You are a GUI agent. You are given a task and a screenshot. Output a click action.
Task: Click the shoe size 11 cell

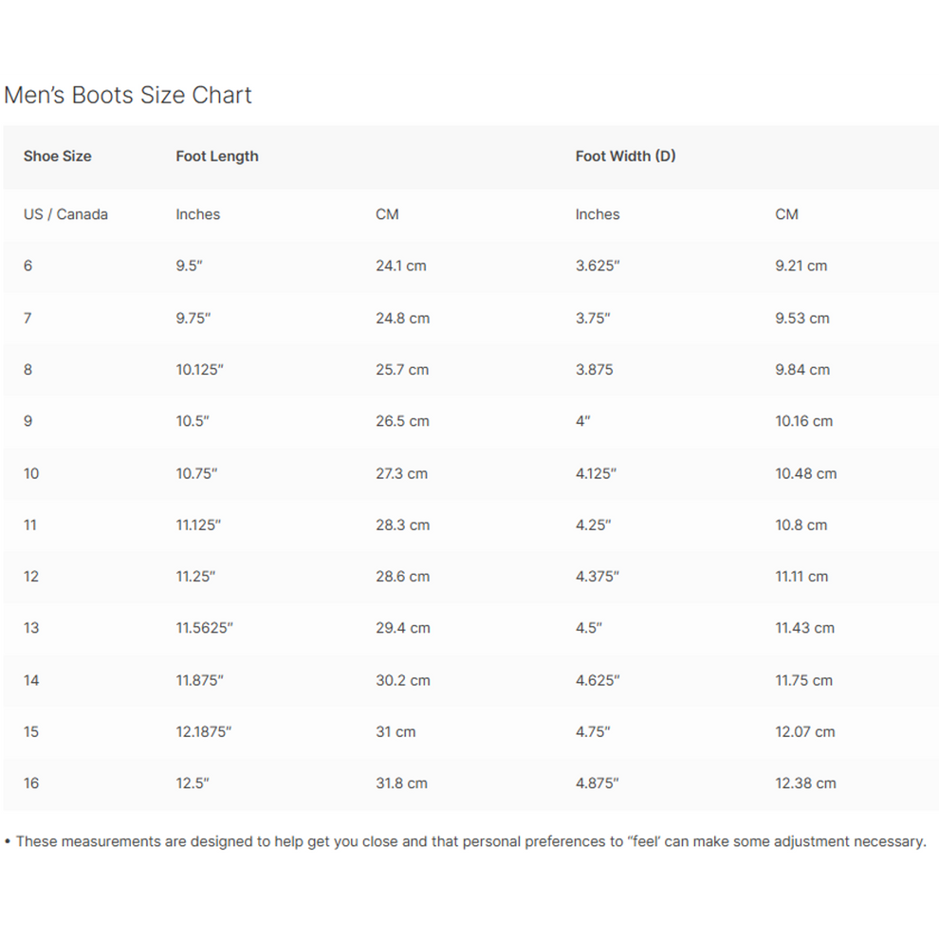point(30,525)
